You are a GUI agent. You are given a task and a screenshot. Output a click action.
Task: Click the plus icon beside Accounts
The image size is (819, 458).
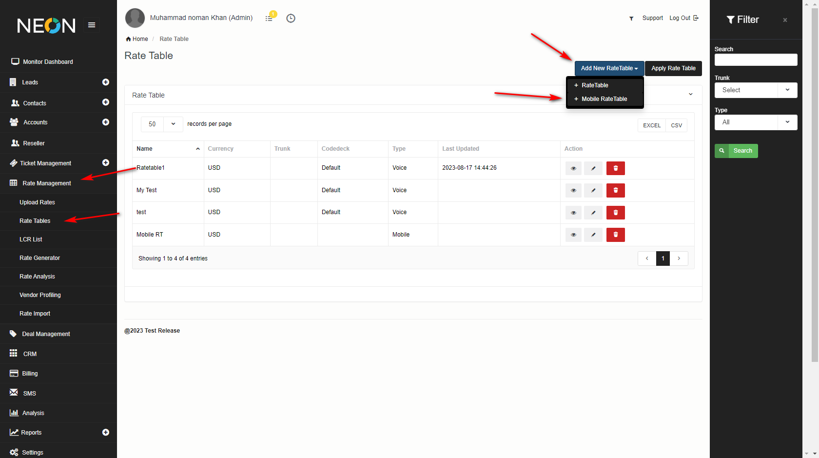click(105, 122)
